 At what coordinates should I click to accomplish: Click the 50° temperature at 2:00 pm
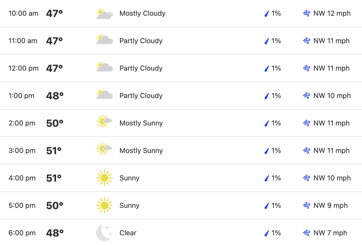[55, 123]
